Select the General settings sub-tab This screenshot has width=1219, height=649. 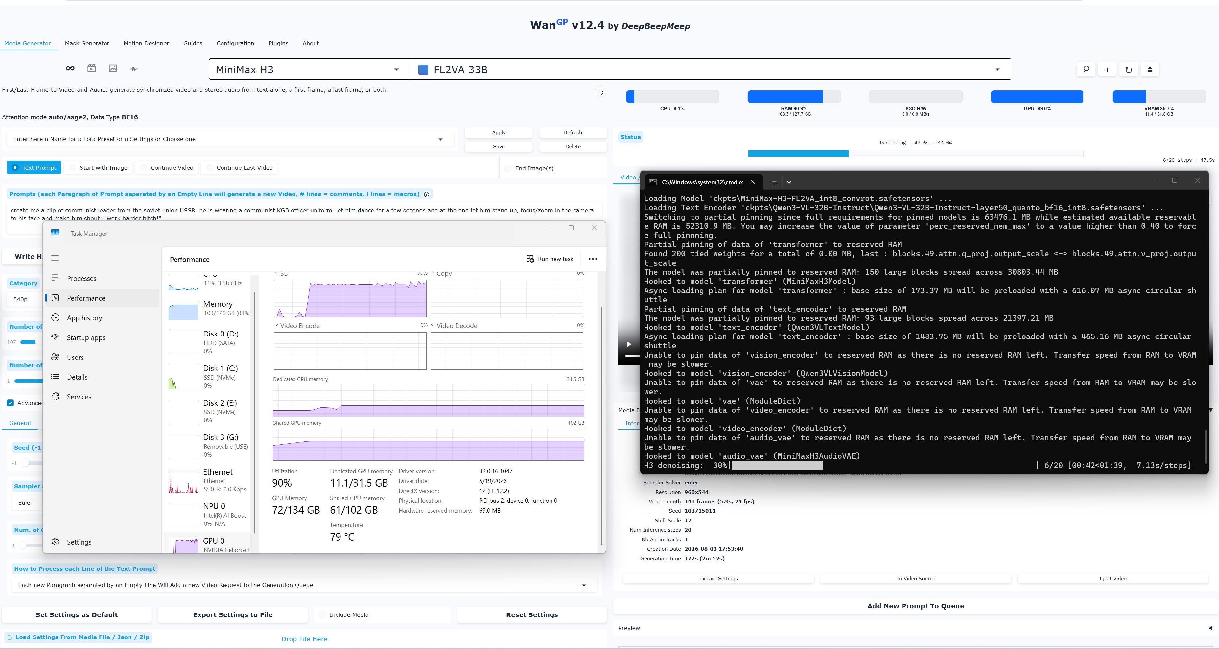tap(20, 423)
